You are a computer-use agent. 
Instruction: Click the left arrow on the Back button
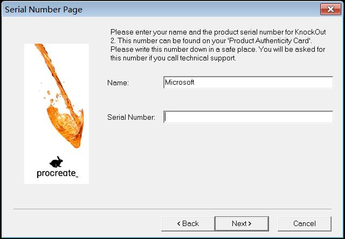pyautogui.click(x=178, y=223)
